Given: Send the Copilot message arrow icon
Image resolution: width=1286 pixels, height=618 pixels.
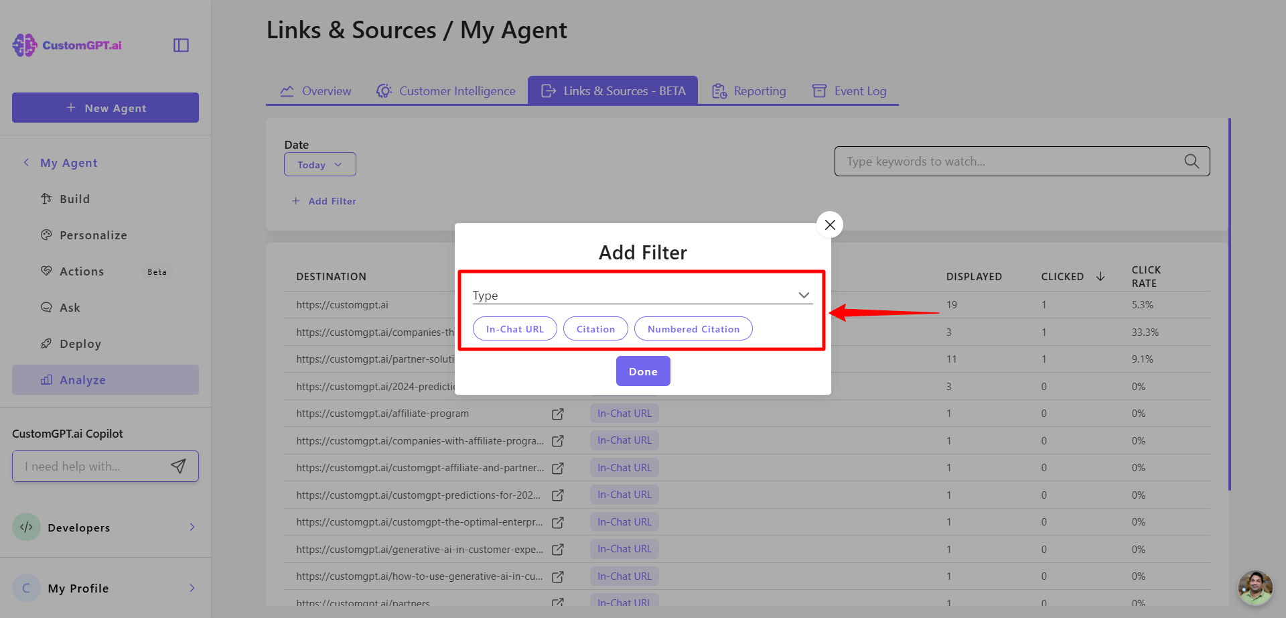Looking at the screenshot, I should (178, 466).
